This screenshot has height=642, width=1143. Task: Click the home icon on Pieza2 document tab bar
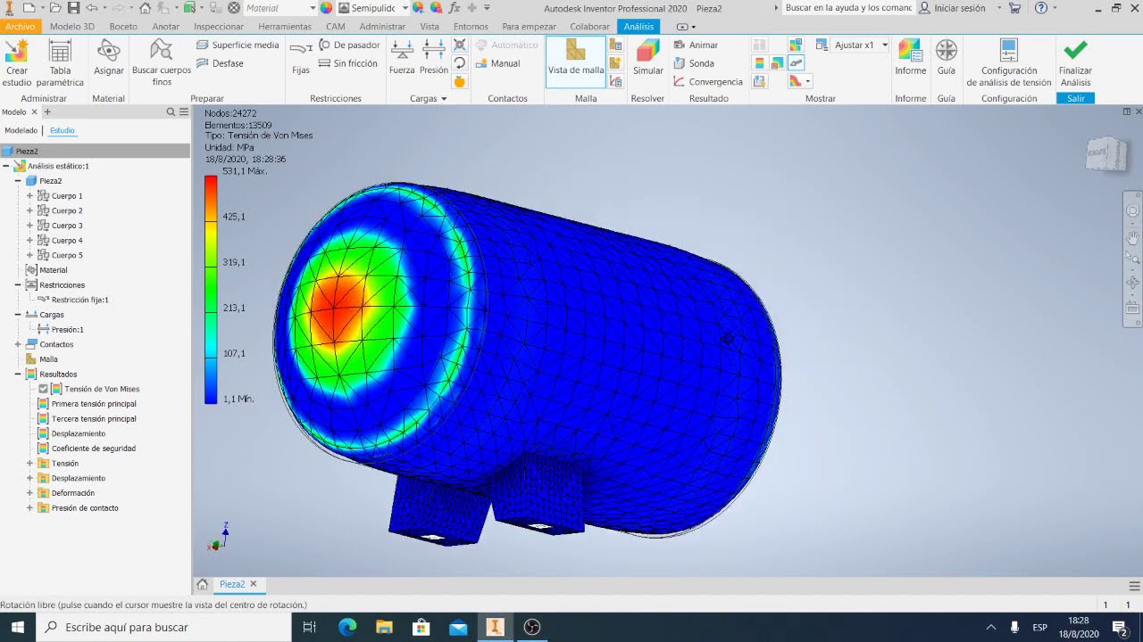coord(203,584)
